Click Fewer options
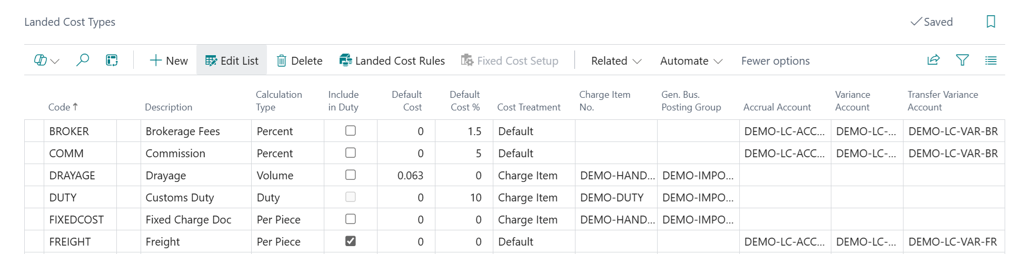 tap(775, 61)
